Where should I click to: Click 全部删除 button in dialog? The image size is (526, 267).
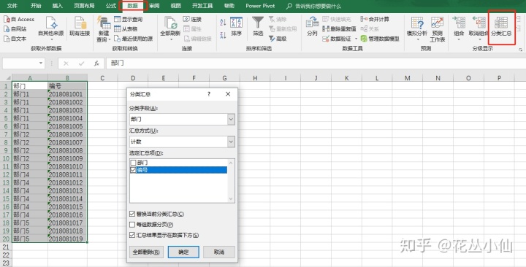(146, 252)
